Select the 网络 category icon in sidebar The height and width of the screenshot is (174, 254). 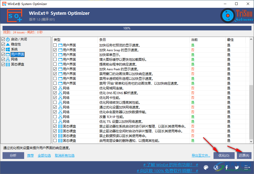tap(8, 60)
